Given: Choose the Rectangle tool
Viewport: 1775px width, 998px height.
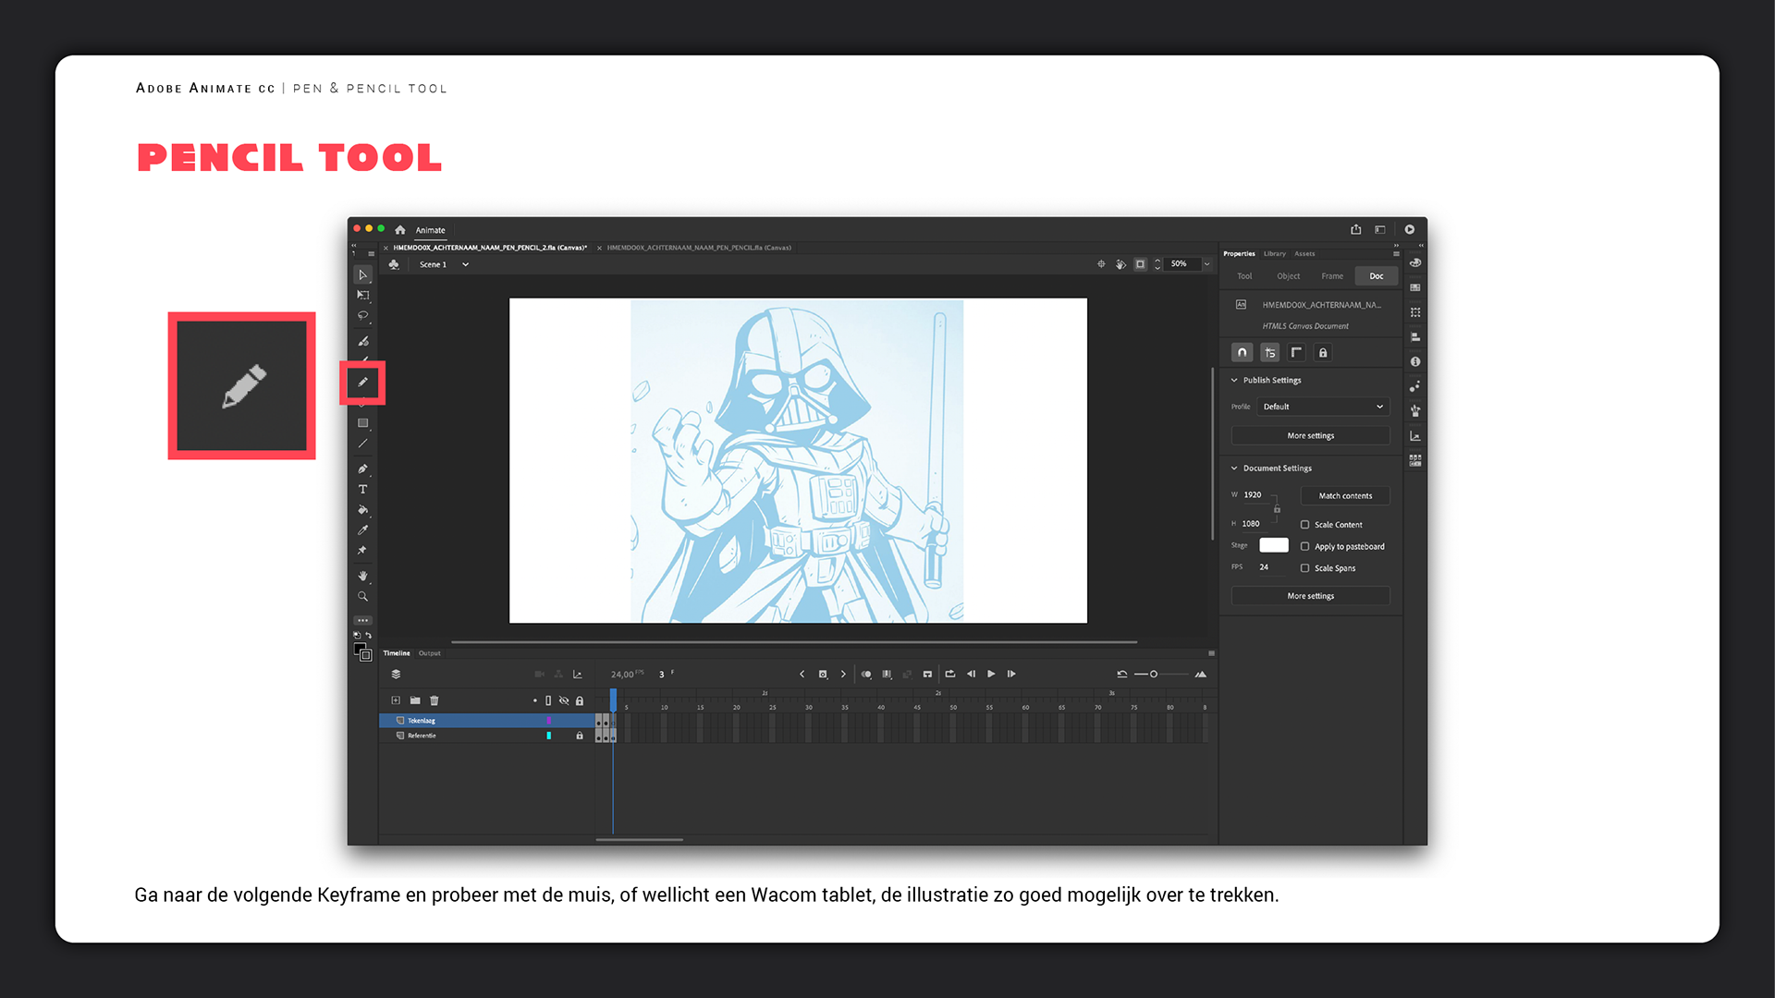Looking at the screenshot, I should (x=362, y=423).
